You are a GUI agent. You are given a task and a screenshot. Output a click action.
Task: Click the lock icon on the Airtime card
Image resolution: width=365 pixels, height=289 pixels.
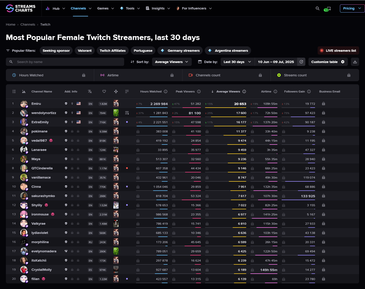pyautogui.click(x=172, y=75)
